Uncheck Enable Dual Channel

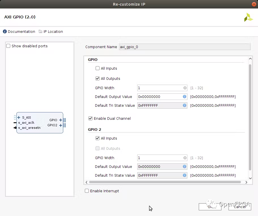point(90,119)
